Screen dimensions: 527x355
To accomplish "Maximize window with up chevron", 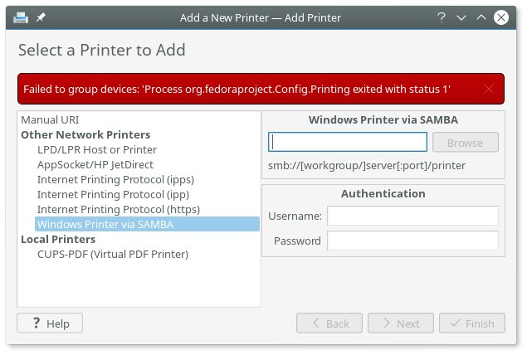I will [481, 17].
